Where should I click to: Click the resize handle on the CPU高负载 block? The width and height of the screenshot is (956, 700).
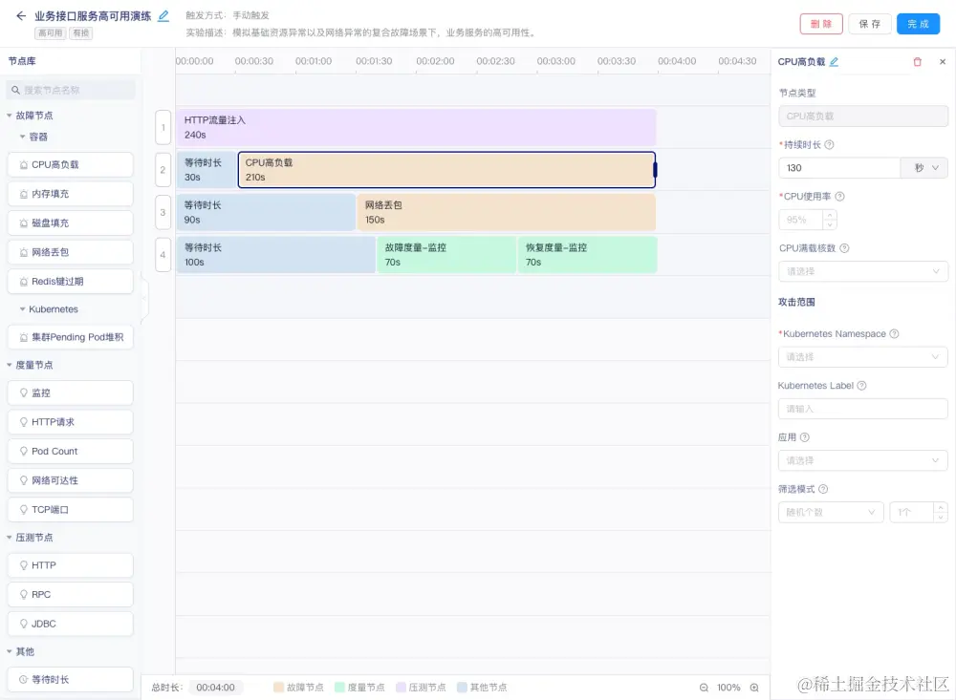(x=655, y=169)
